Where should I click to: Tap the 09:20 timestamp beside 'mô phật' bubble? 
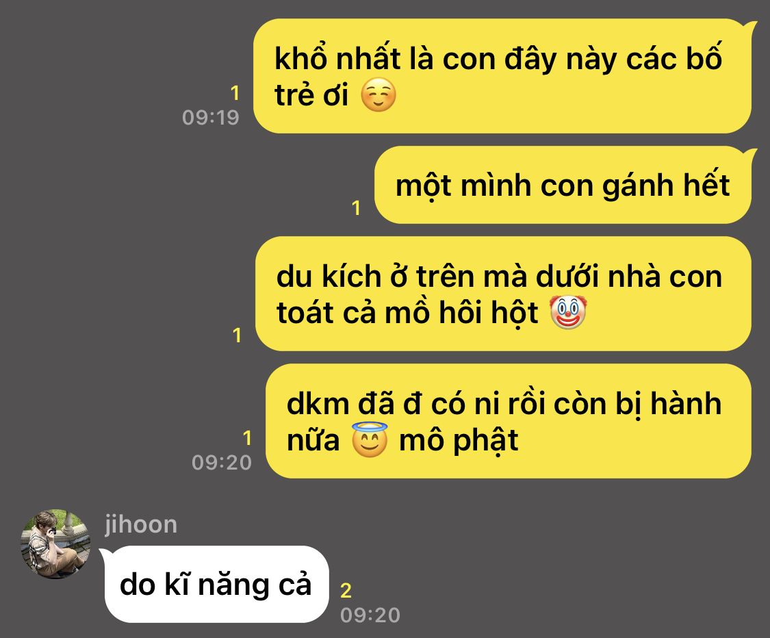222,462
